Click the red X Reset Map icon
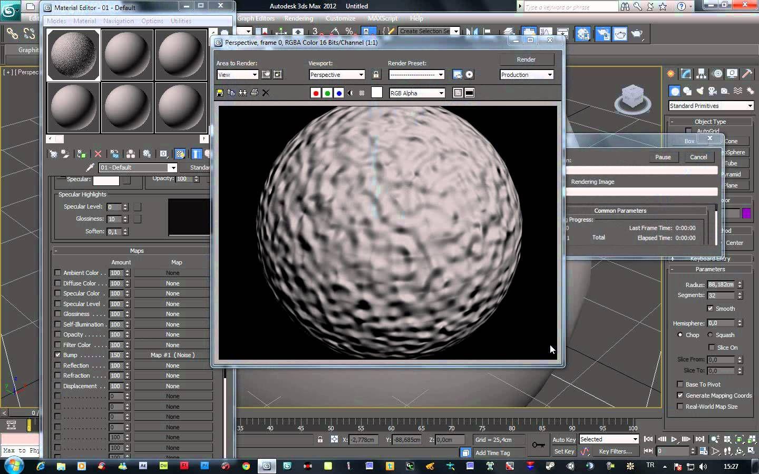This screenshot has width=759, height=474. 98,154
